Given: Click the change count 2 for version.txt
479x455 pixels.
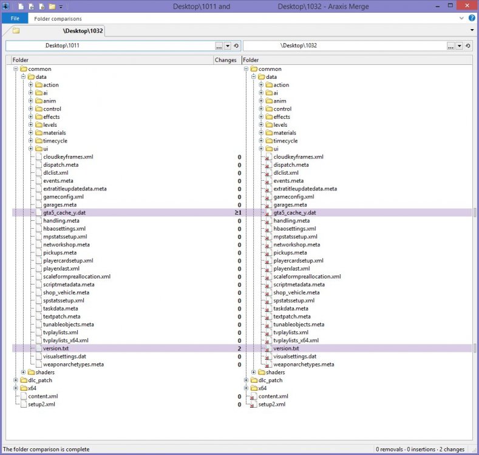Looking at the screenshot, I should click(239, 348).
